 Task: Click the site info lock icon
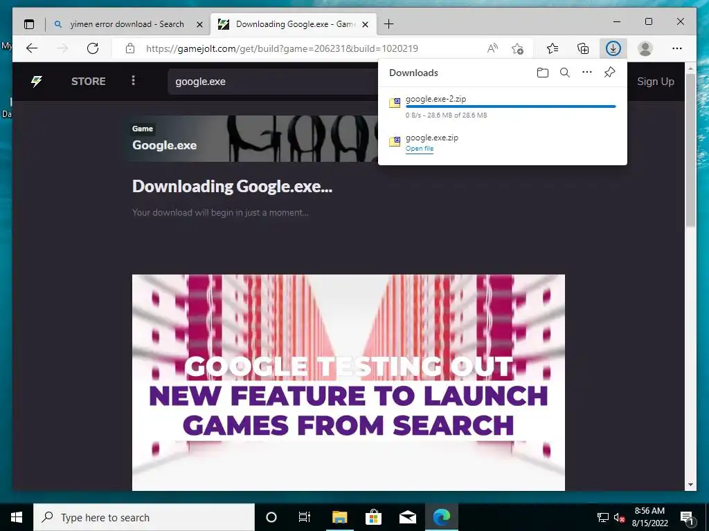[129, 48]
